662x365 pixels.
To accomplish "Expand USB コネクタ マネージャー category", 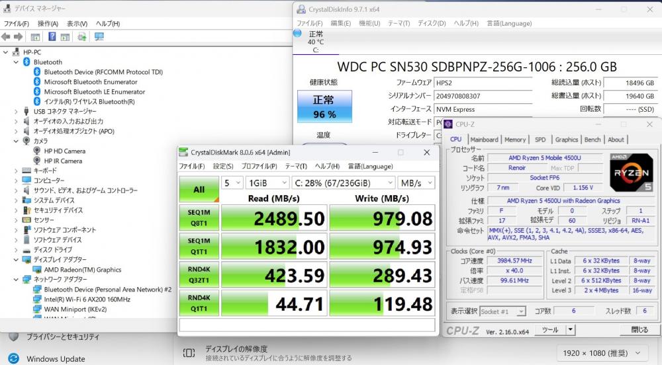I will click(16, 111).
